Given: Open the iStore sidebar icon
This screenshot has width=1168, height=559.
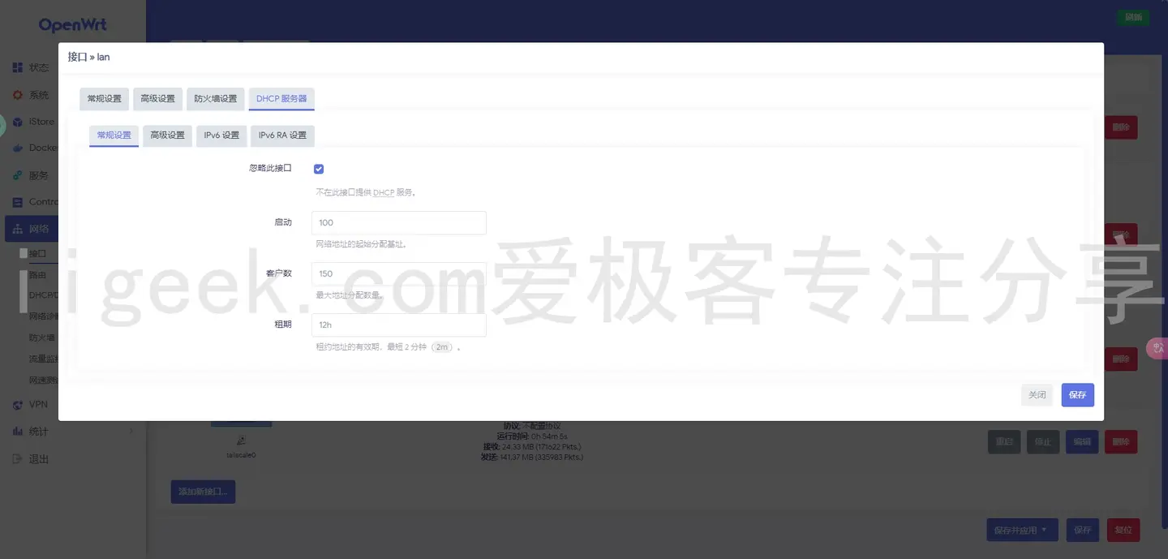Looking at the screenshot, I should [18, 121].
